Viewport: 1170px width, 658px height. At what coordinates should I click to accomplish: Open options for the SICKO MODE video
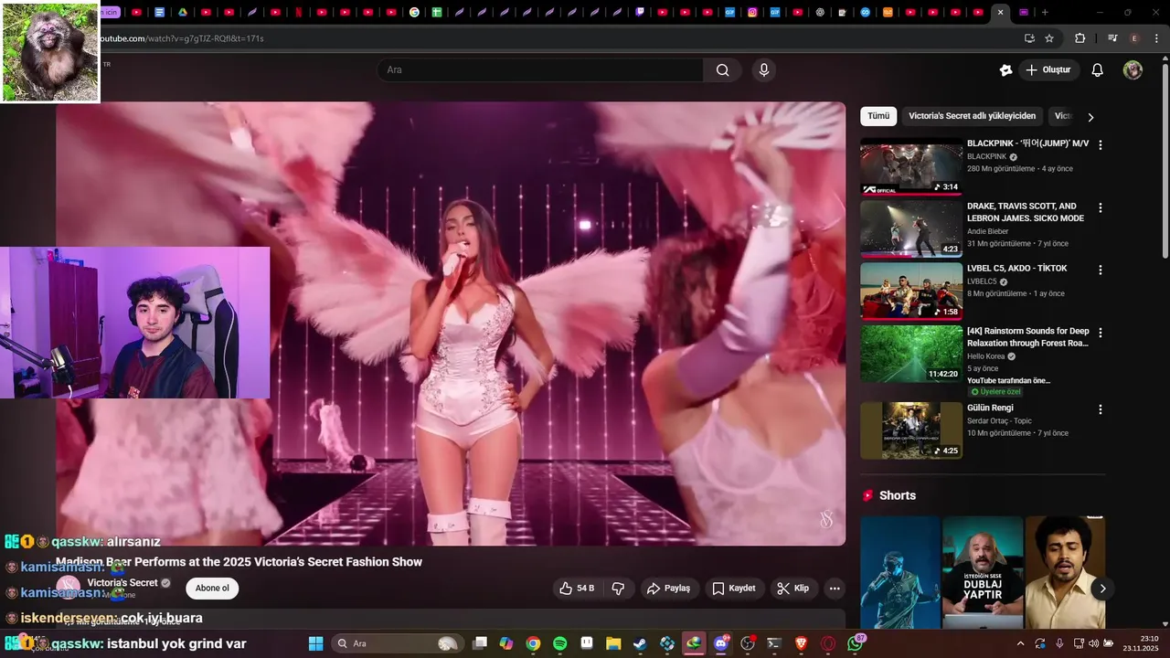coord(1101,207)
